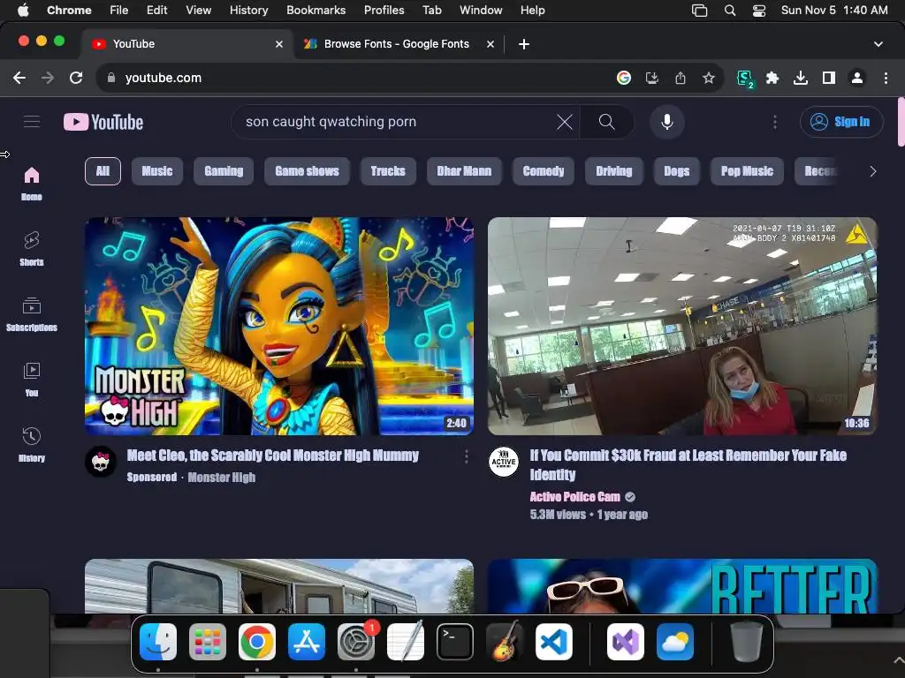905x678 pixels.
Task: Visit the Monster High sponsor link
Action: [x=222, y=478]
